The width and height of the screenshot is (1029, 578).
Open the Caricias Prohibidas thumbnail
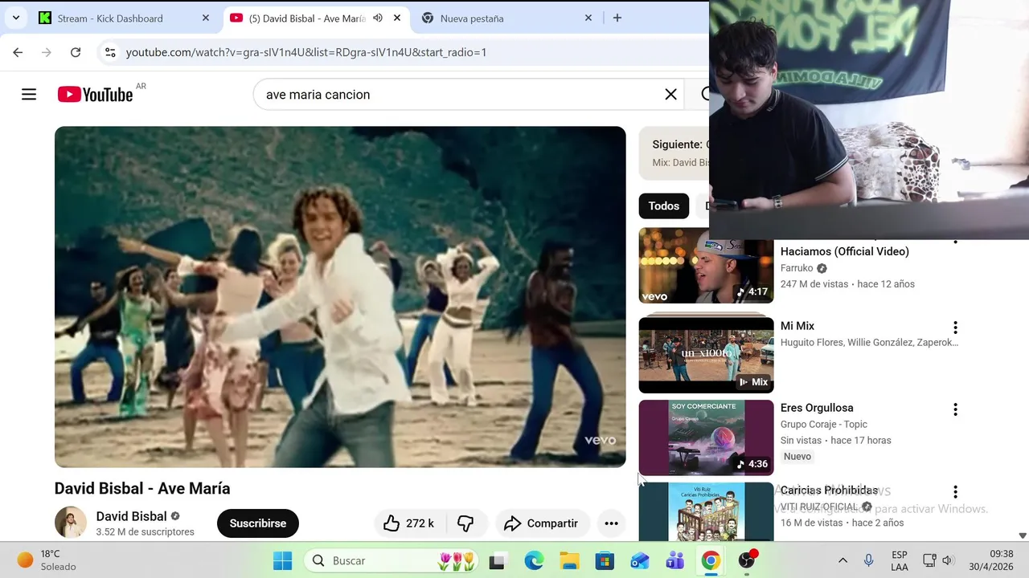706,511
